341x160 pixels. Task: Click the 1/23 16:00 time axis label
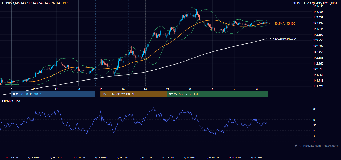pos(101,158)
